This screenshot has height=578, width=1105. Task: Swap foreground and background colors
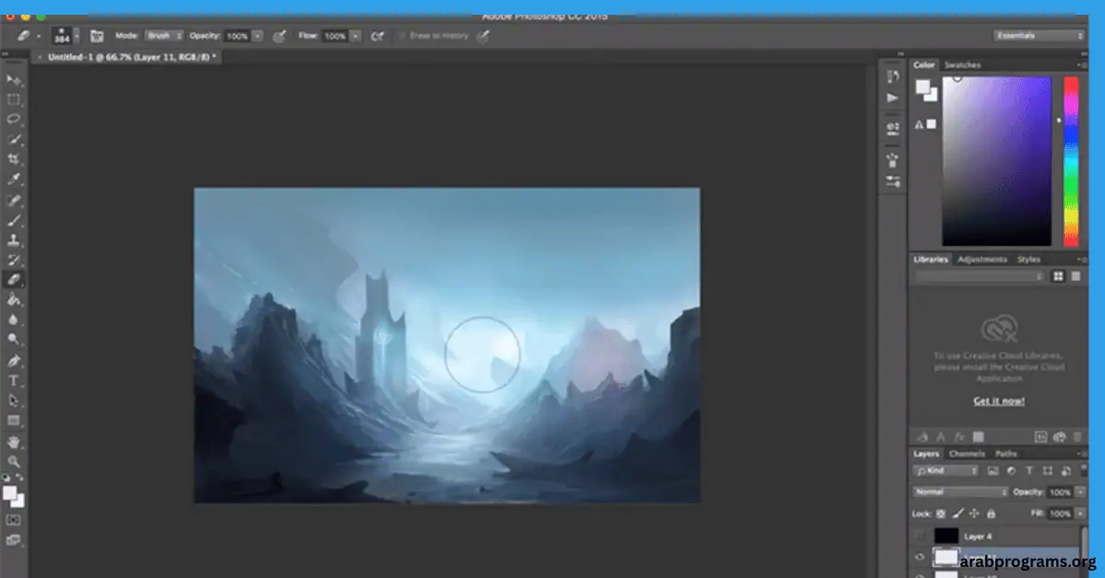(x=21, y=478)
